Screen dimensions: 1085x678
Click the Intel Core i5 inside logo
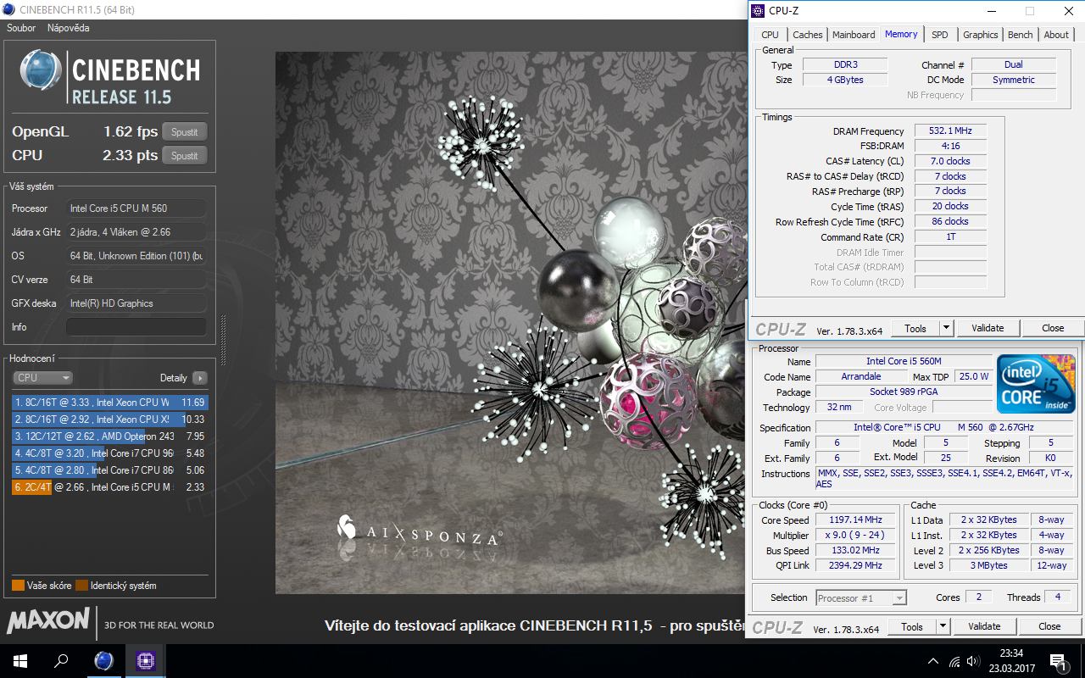point(1036,384)
